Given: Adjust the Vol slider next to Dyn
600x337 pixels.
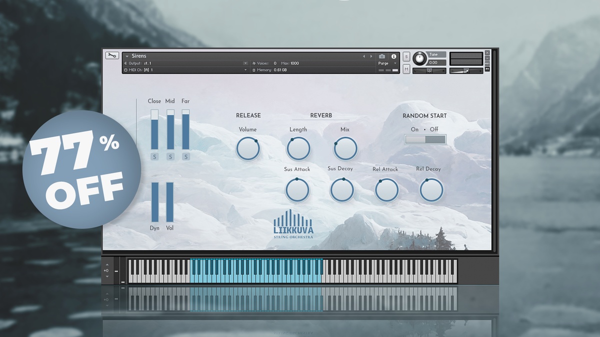Looking at the screenshot, I should (170, 202).
